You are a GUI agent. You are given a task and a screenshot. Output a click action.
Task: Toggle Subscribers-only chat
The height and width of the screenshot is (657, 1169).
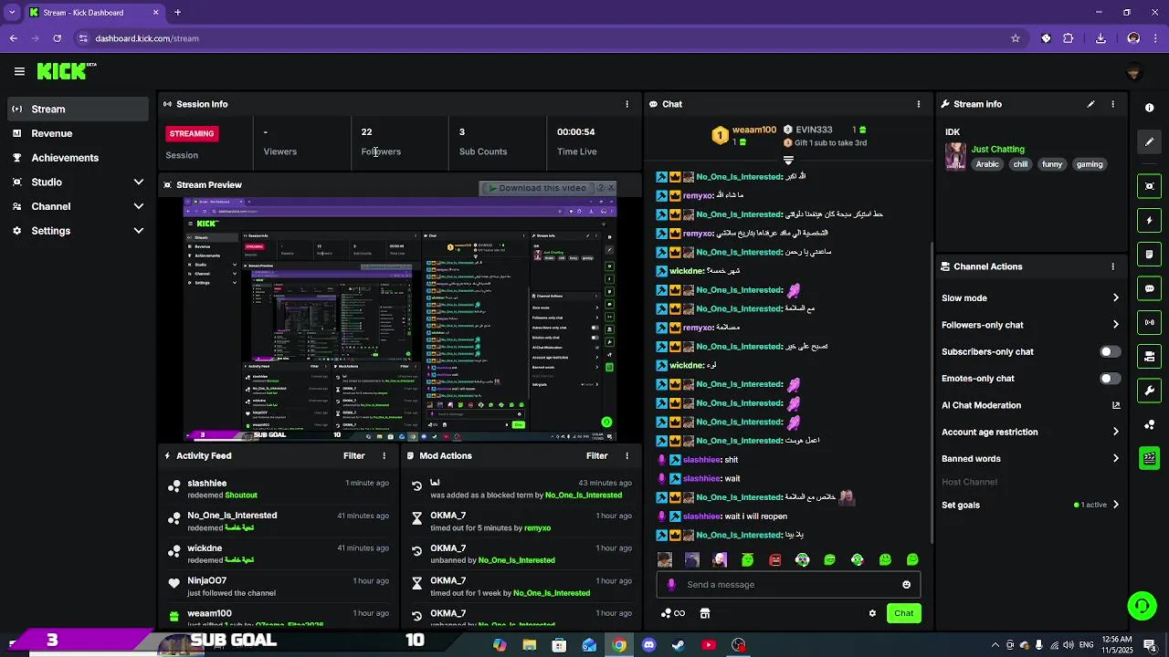(1110, 351)
